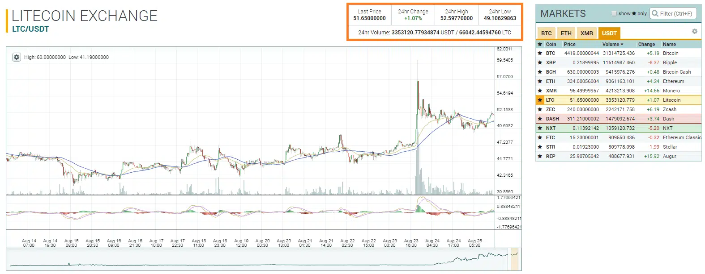Select the Zcash row name

[x=670, y=109]
